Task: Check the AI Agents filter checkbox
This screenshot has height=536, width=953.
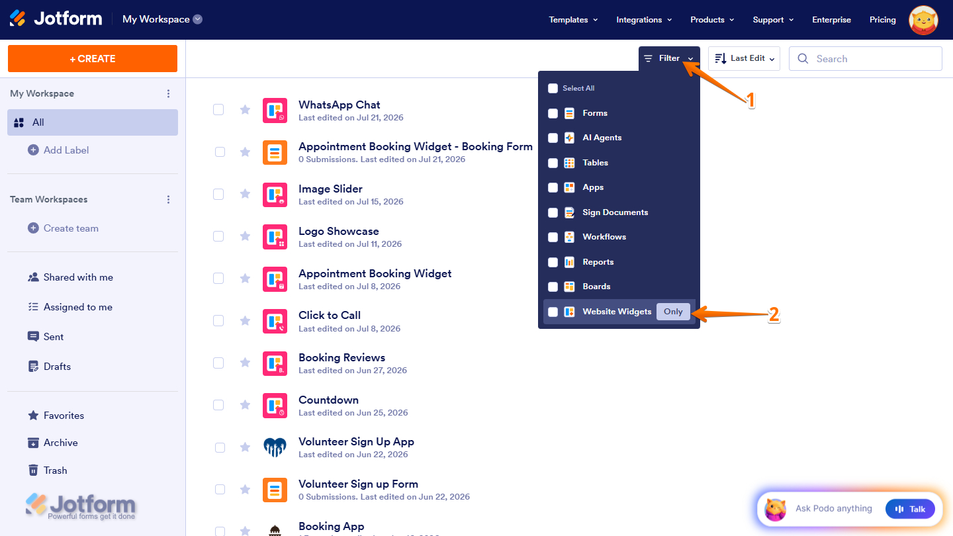Action: point(553,138)
